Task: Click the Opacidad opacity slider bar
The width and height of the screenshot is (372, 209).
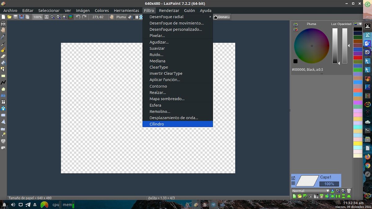Action: pos(345,46)
